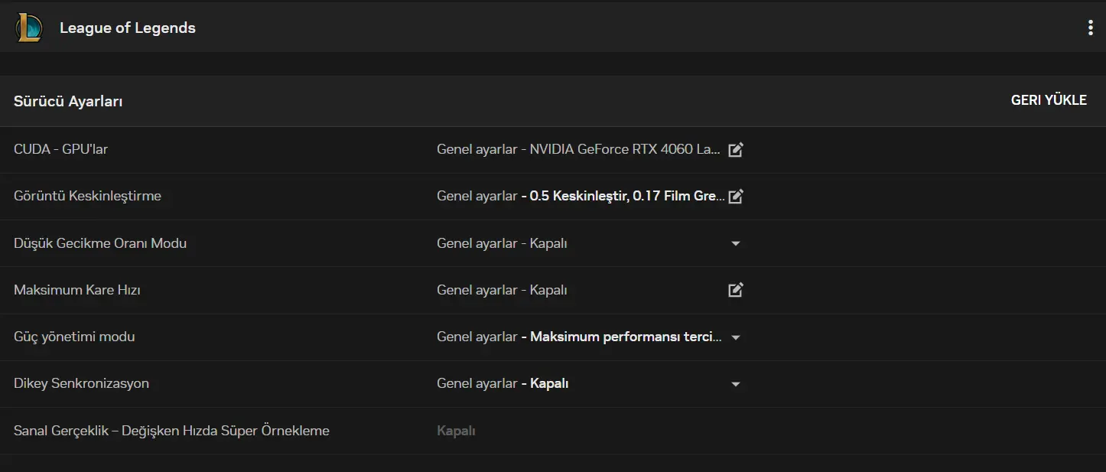This screenshot has width=1106, height=472.
Task: Click the Kapalı value of Düşük Gecikme Oranı Modu
Action: coord(548,243)
